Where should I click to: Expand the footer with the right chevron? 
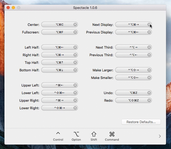160,136
